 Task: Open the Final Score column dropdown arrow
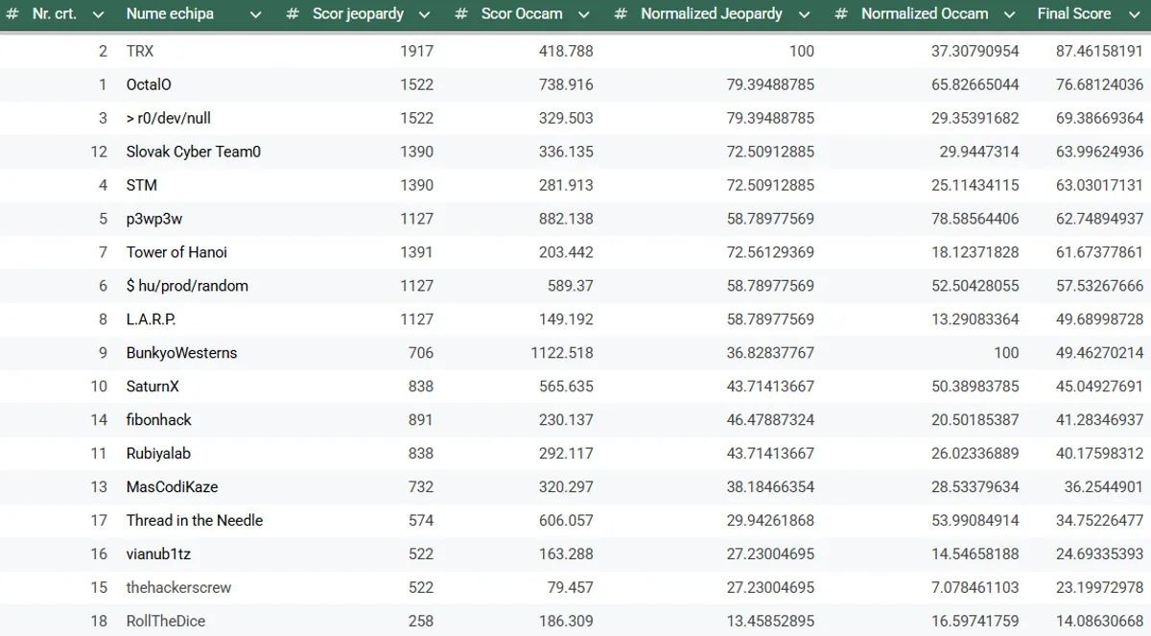click(x=1132, y=14)
